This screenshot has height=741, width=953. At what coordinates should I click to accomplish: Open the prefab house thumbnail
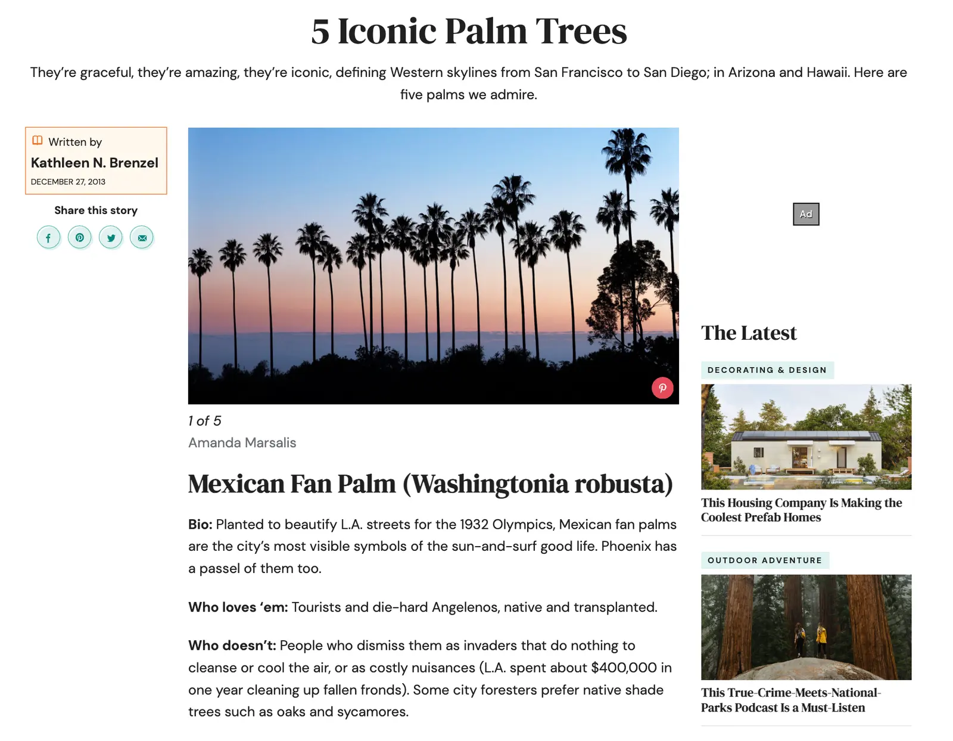806,437
